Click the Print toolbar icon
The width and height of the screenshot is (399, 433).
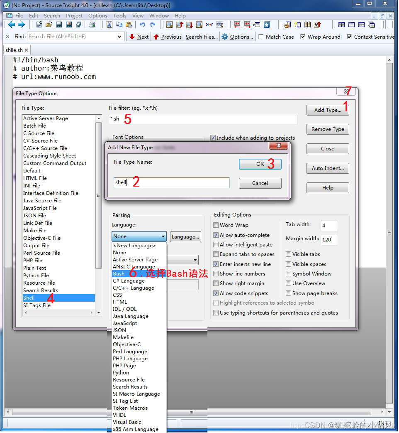92,25
